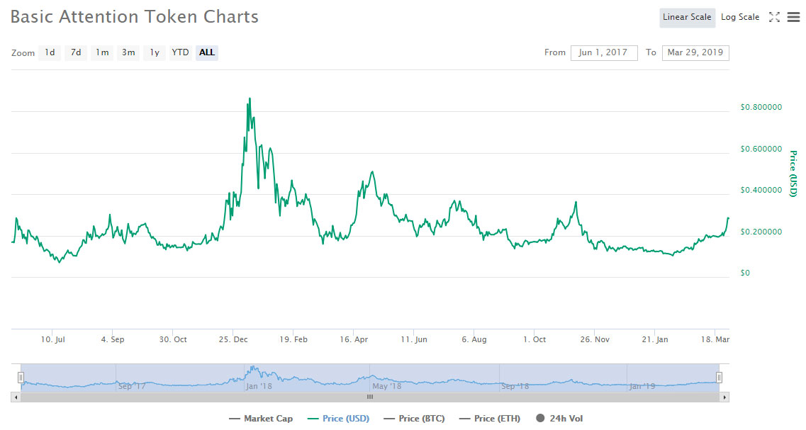The height and width of the screenshot is (430, 806).
Task: Open the fullscreen expand icon
Action: click(x=774, y=17)
